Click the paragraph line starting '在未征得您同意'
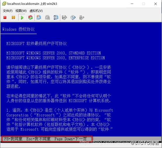The image size is (162, 148). coord(59,96)
